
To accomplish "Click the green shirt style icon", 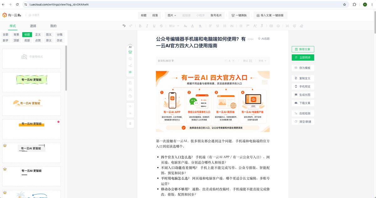I will point(130,52).
